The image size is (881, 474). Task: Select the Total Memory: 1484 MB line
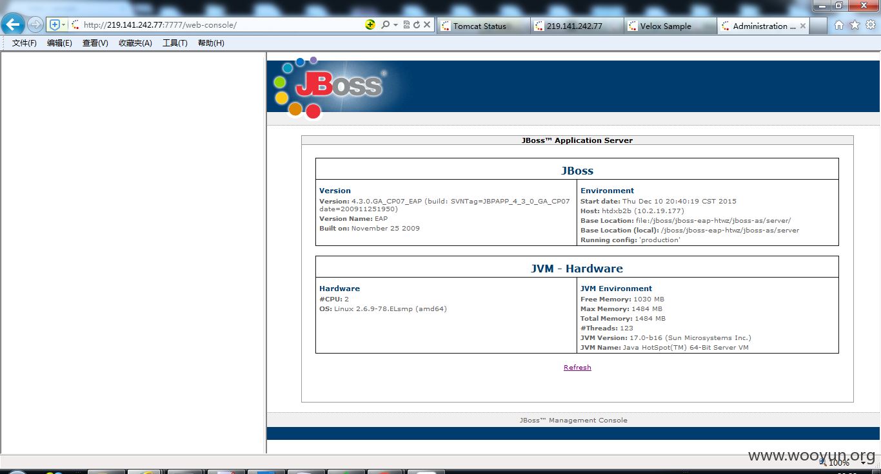623,318
